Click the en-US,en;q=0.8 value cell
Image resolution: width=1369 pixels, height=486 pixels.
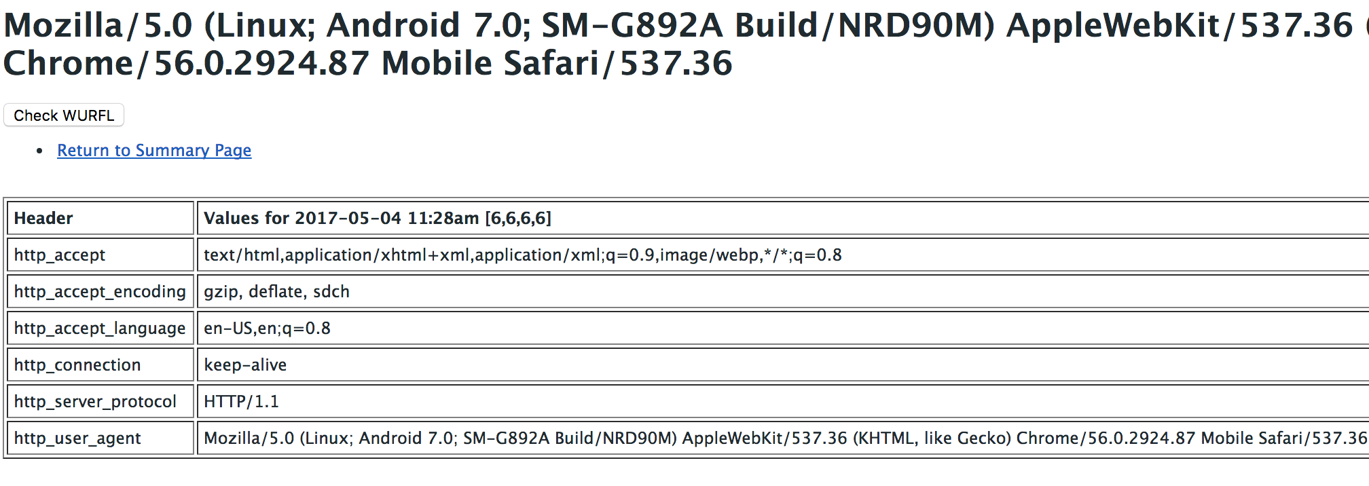pyautogui.click(x=267, y=328)
